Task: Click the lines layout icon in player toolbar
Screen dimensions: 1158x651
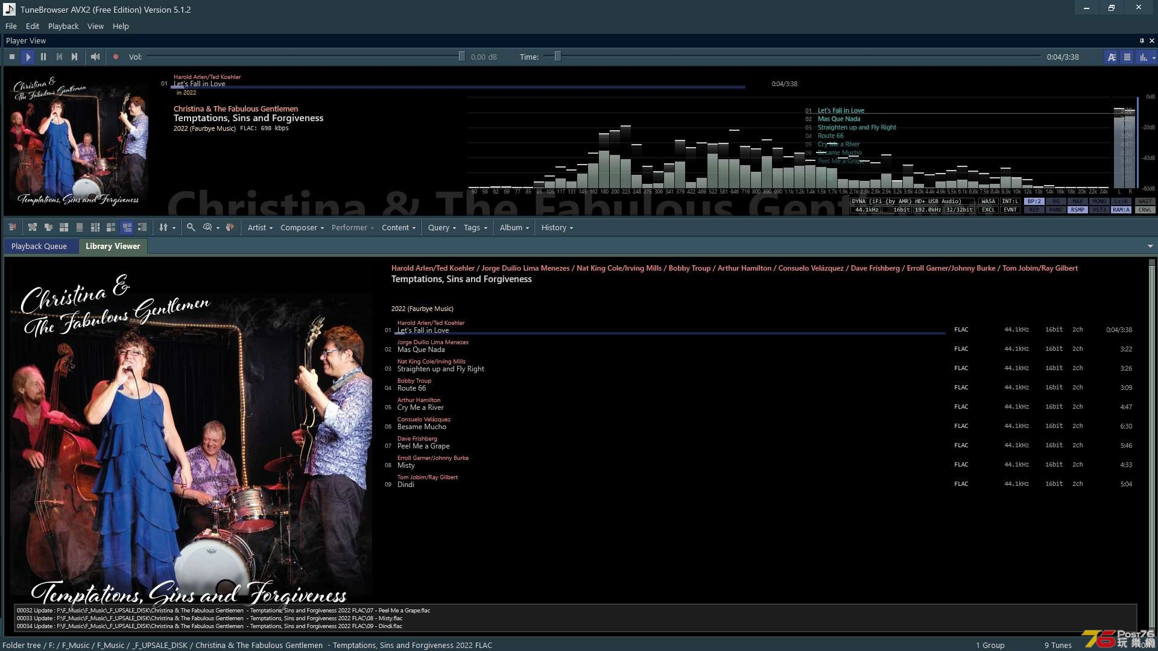Action: tap(1127, 57)
